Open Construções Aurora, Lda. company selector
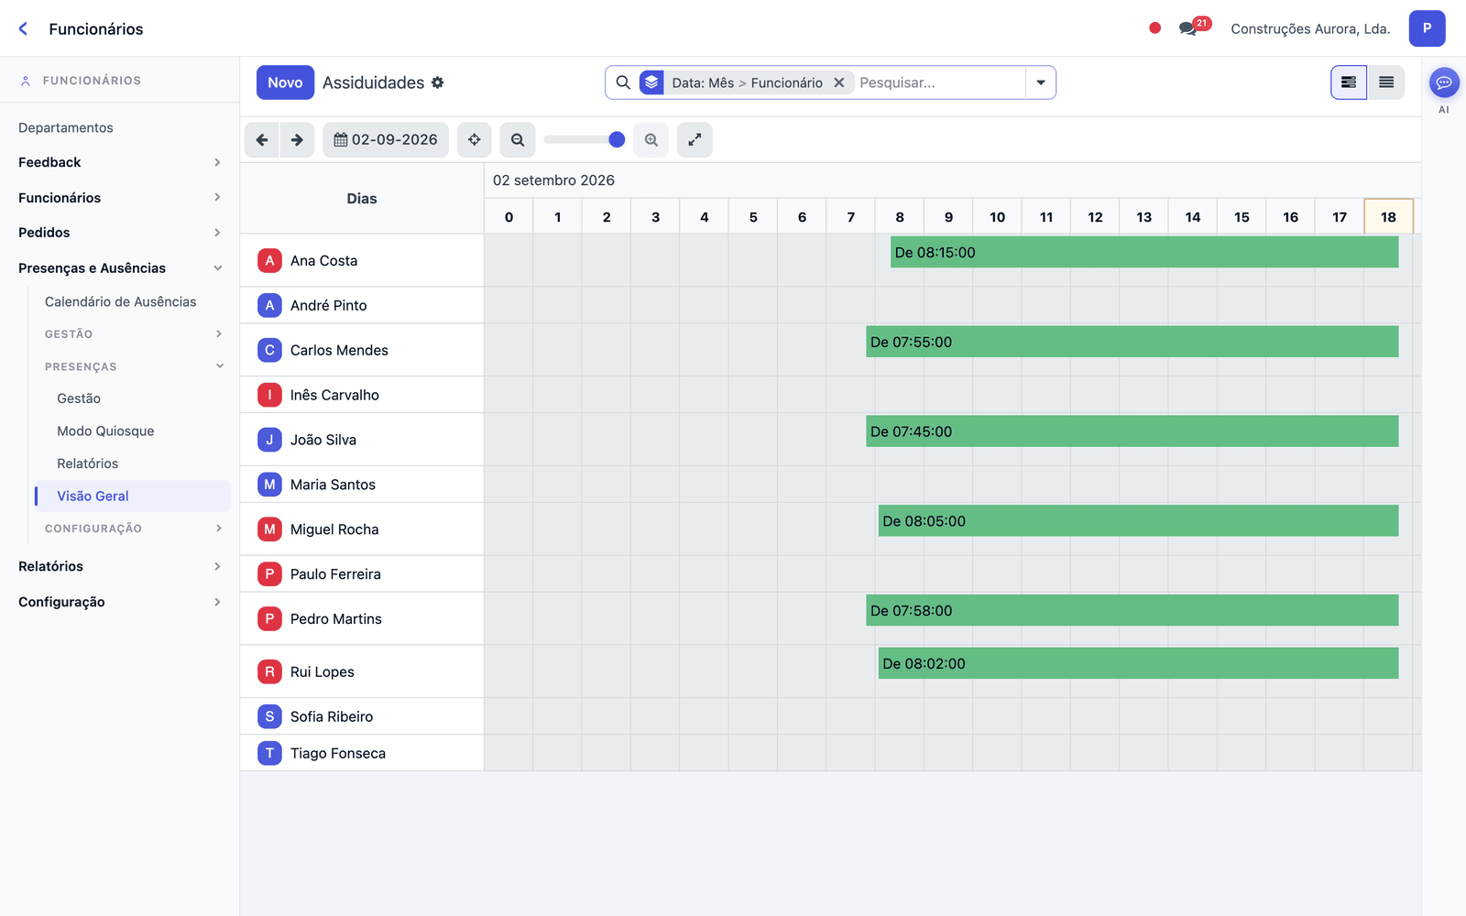This screenshot has width=1466, height=916. click(x=1310, y=28)
